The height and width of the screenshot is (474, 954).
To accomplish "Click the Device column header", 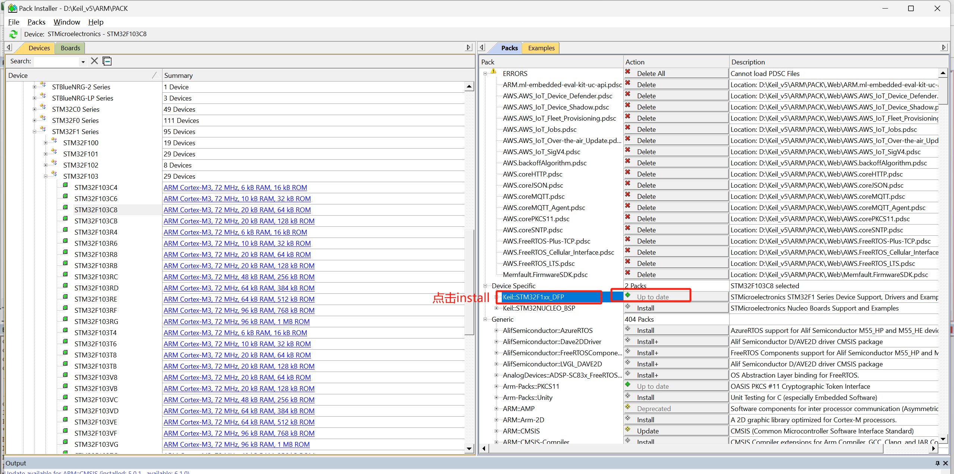I will click(84, 76).
